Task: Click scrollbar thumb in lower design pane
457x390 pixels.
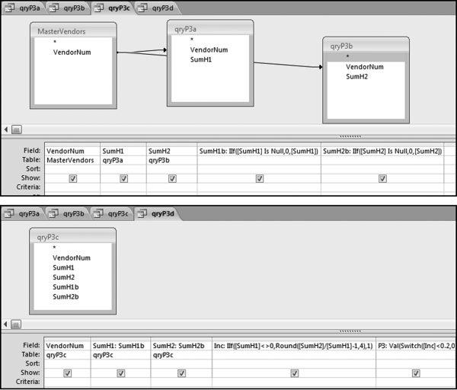Action: (16, 324)
